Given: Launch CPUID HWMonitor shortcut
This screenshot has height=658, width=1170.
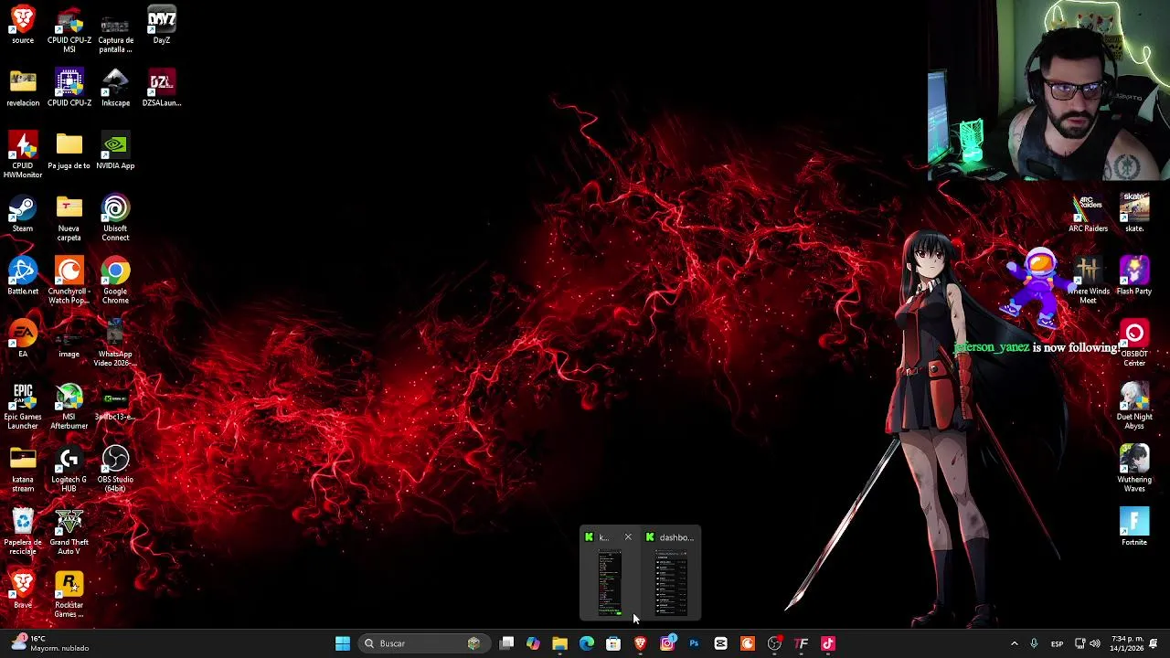Looking at the screenshot, I should click(x=23, y=154).
